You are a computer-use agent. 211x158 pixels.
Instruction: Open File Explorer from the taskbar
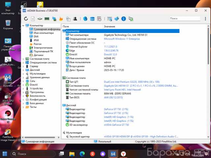[72, 154]
